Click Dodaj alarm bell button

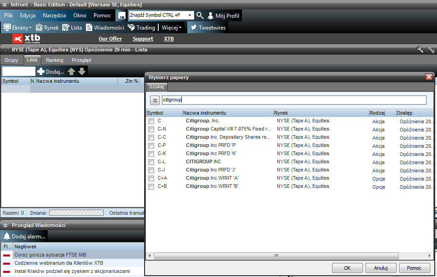24,237
